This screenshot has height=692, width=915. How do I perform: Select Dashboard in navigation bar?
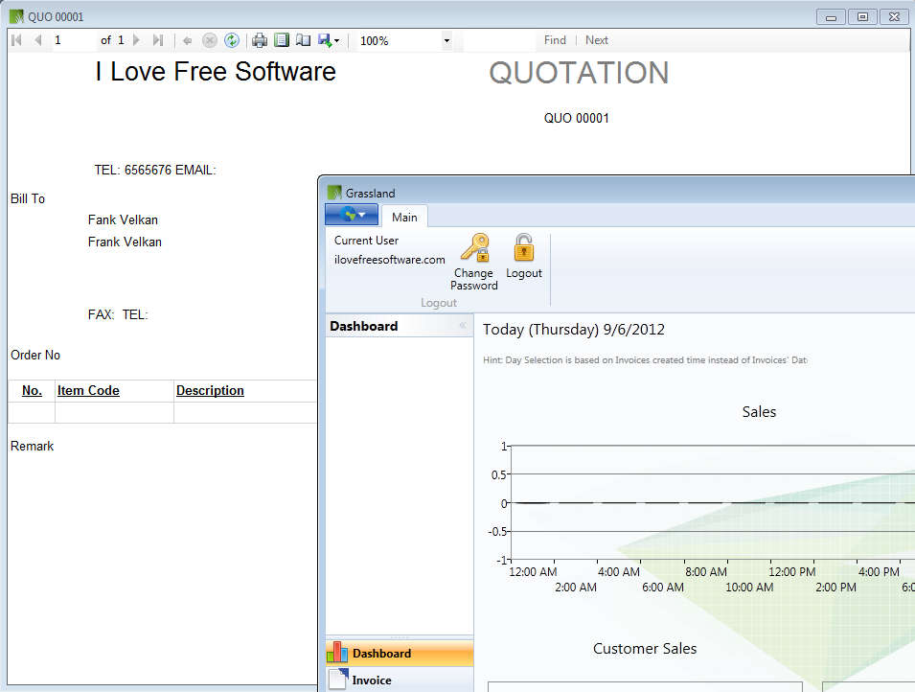[x=400, y=653]
